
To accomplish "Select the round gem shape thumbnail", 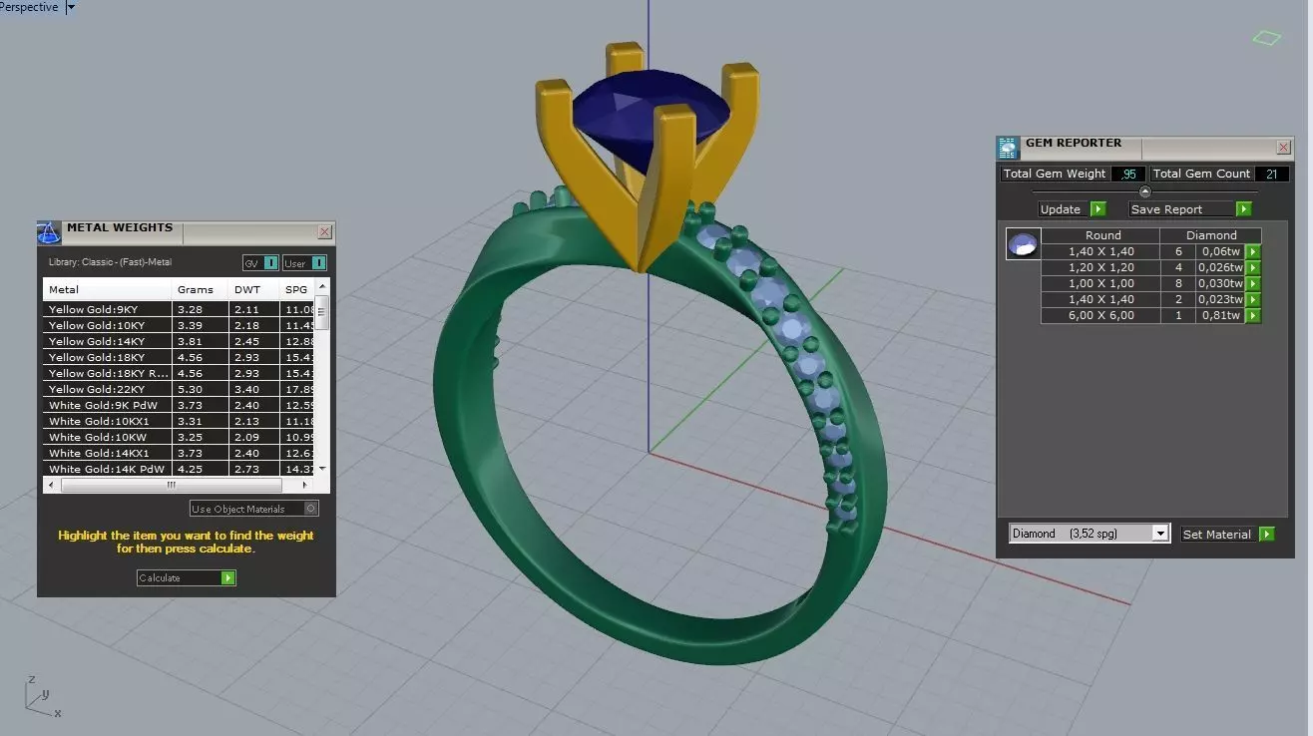I will [1024, 243].
